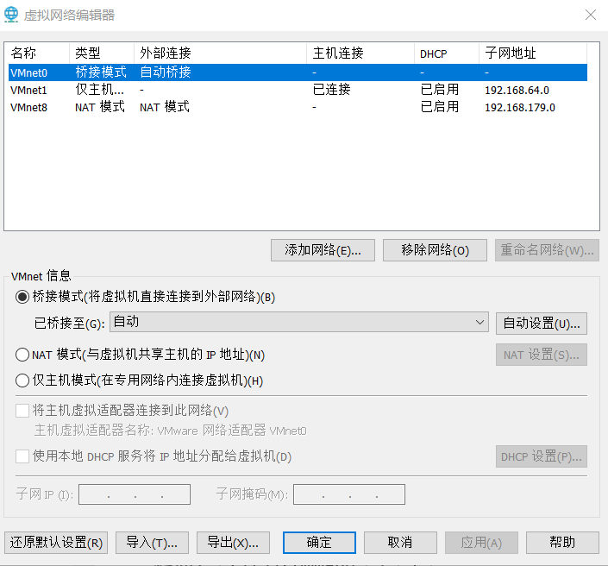Screen dimensions: 608x566
Task: Click 添加网络(E)... button
Action: [x=323, y=250]
